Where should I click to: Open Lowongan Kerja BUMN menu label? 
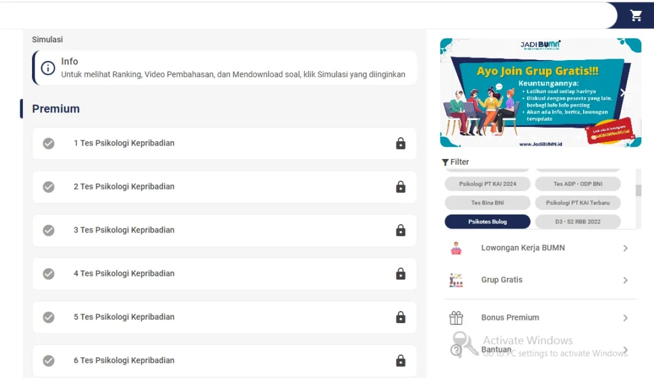click(523, 248)
